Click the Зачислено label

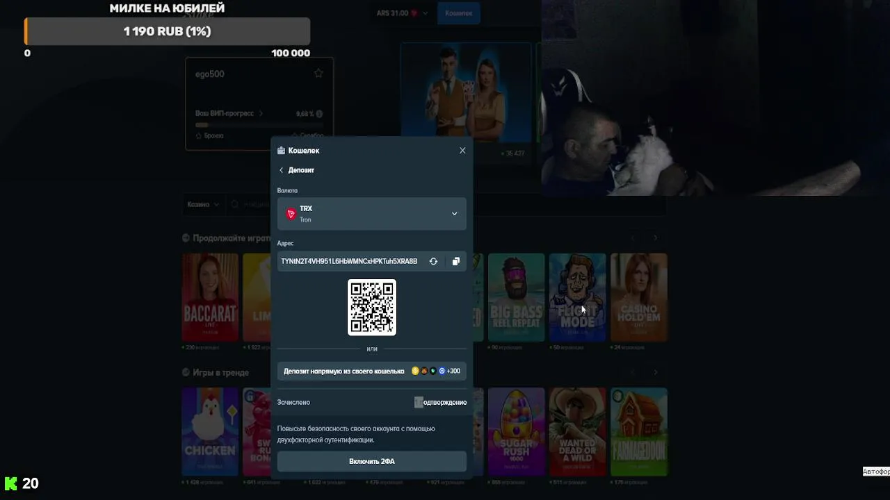point(293,402)
